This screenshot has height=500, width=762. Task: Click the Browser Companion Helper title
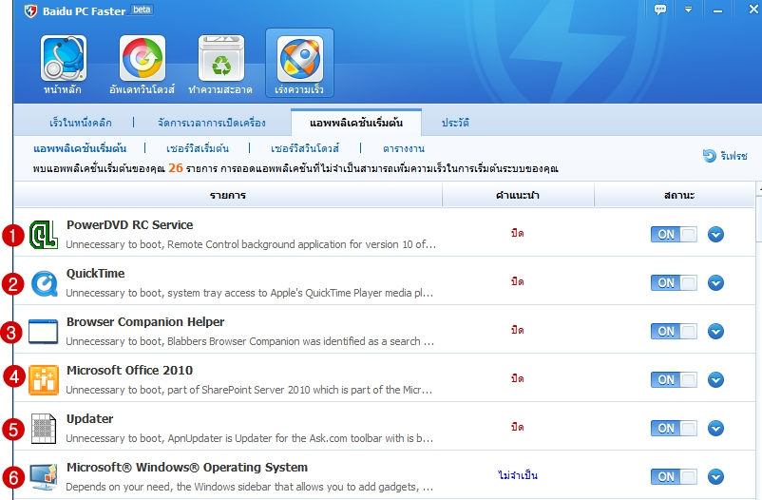(145, 322)
